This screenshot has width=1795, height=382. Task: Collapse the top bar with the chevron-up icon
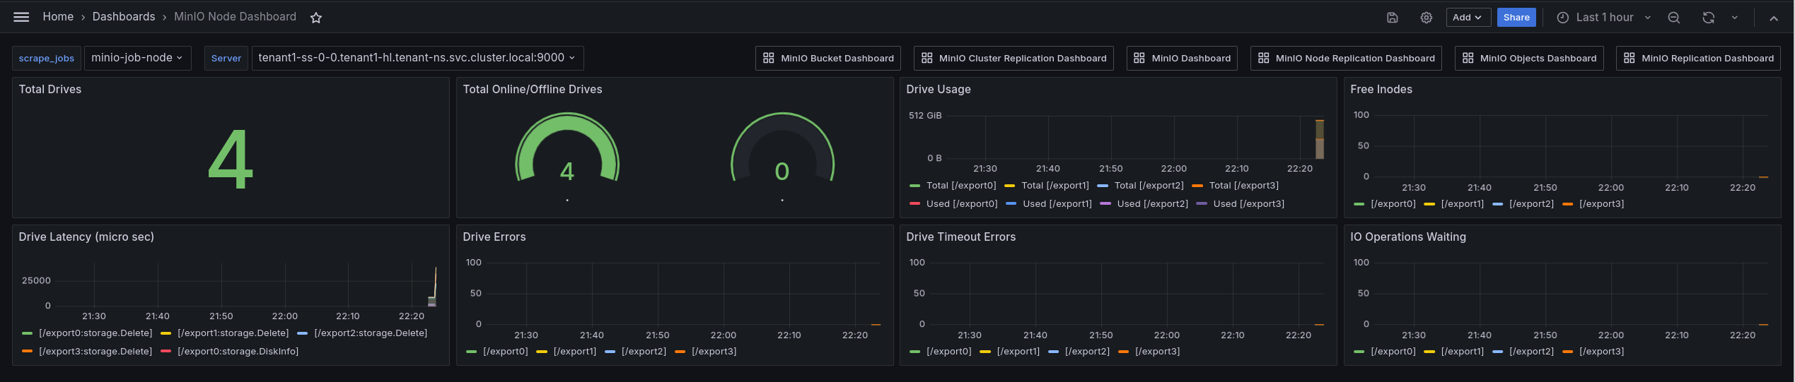pos(1773,18)
